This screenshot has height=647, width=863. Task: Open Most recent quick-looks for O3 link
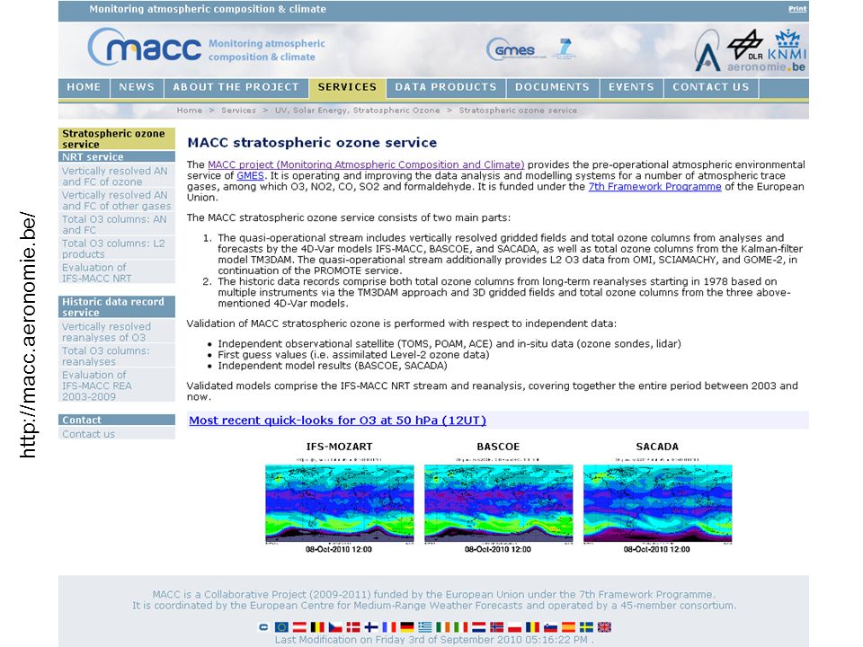click(x=337, y=421)
